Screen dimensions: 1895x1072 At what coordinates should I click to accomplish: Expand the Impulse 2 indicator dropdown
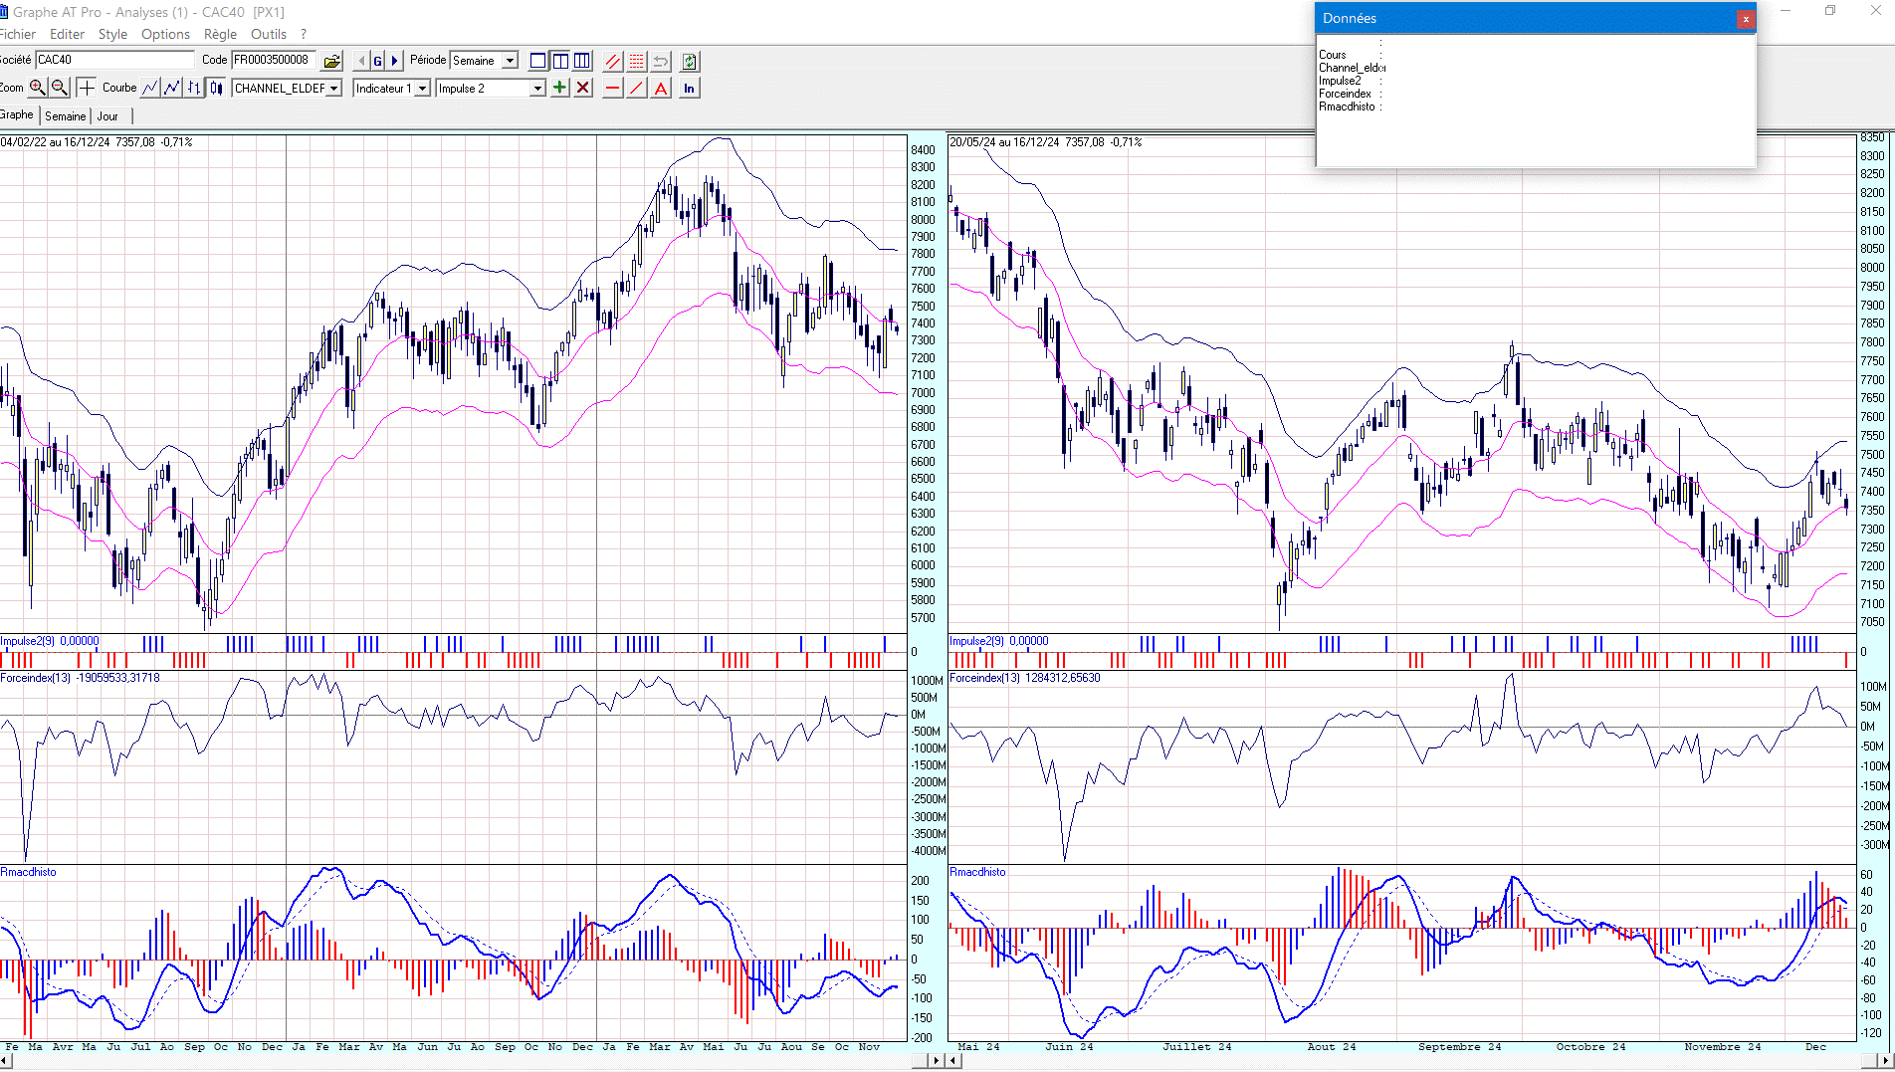tap(537, 89)
